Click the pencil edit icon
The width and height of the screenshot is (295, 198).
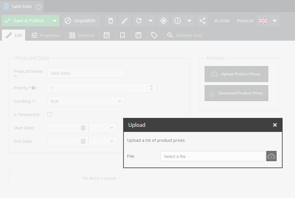point(124,21)
